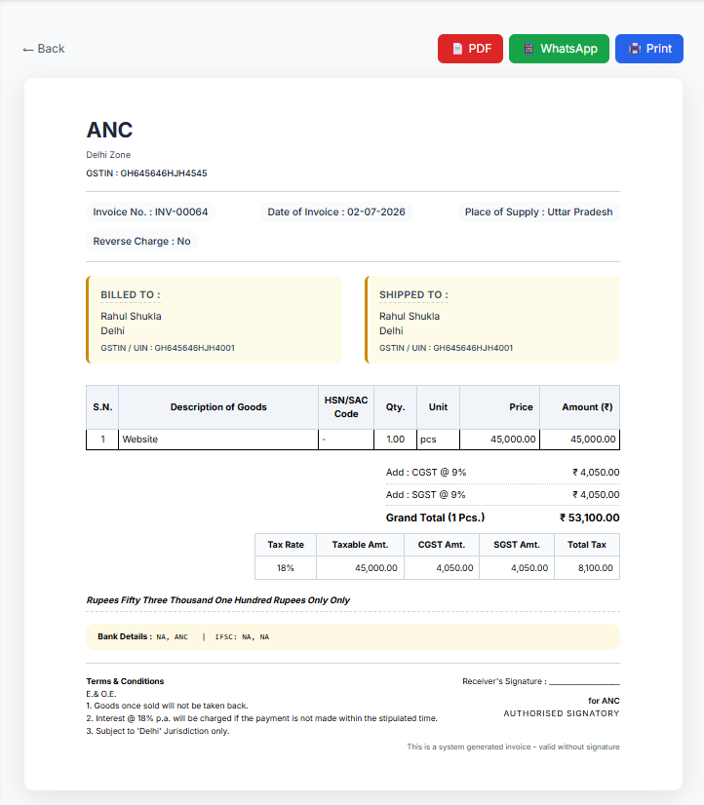704x805 pixels.
Task: Click the Qty. column header
Action: (395, 407)
